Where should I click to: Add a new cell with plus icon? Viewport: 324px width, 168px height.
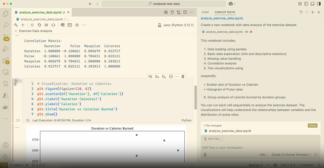[23, 25]
